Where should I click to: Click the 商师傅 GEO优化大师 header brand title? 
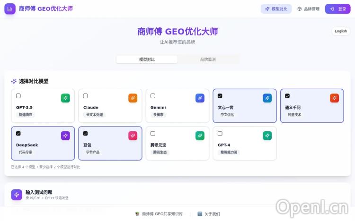point(46,9)
